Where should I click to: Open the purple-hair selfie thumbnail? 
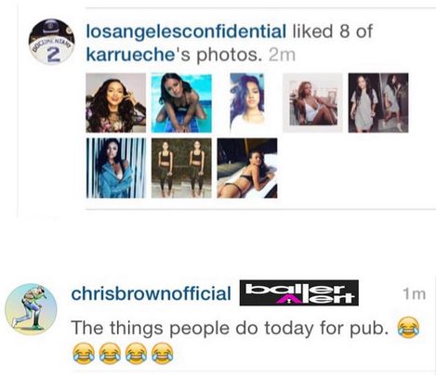pyautogui.click(x=247, y=103)
